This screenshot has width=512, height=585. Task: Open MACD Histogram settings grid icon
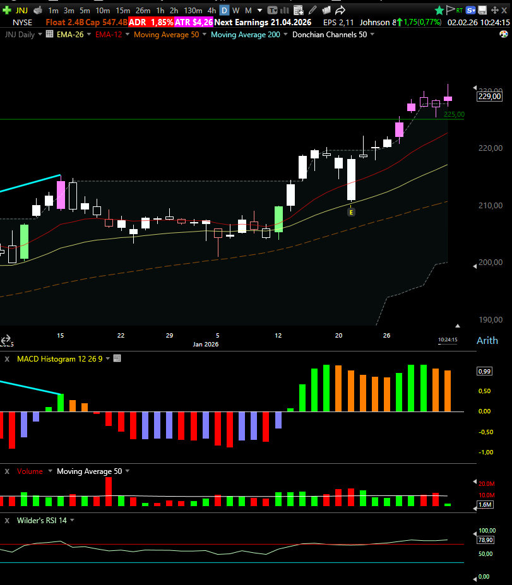click(117, 358)
